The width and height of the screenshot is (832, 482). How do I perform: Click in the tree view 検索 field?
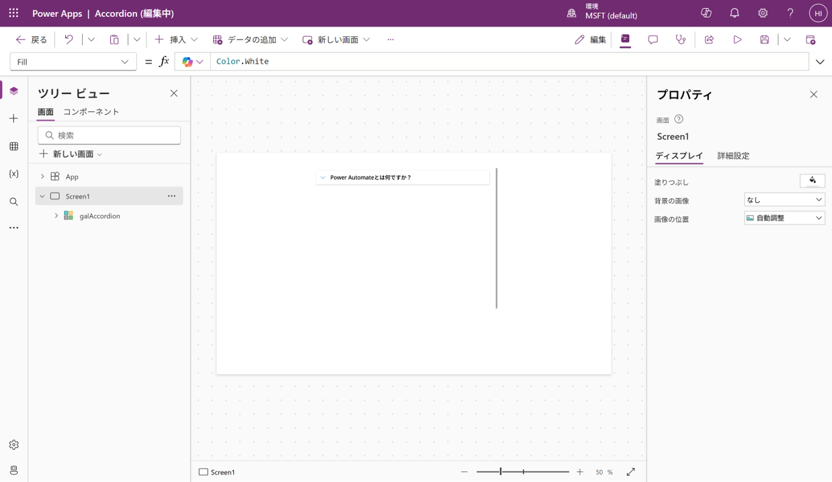click(109, 135)
